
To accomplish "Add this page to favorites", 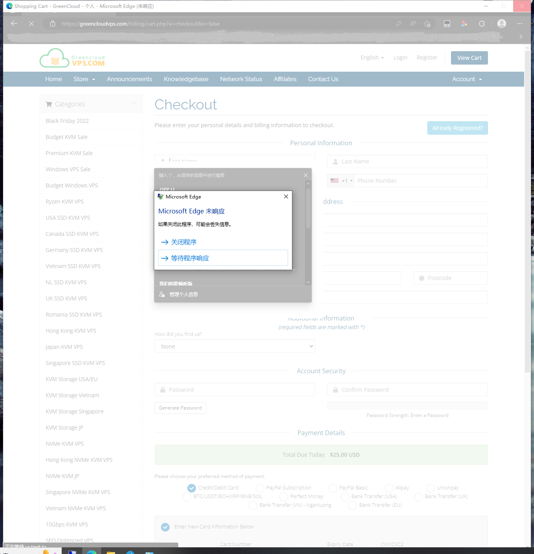I will 427,24.
